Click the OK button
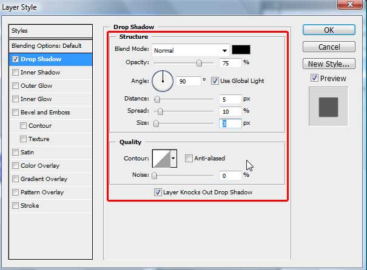This screenshot has width=367, height=270. pyautogui.click(x=329, y=30)
